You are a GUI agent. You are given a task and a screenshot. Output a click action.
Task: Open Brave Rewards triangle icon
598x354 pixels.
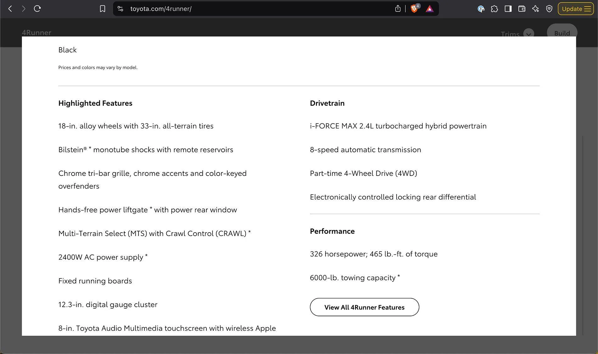point(430,9)
